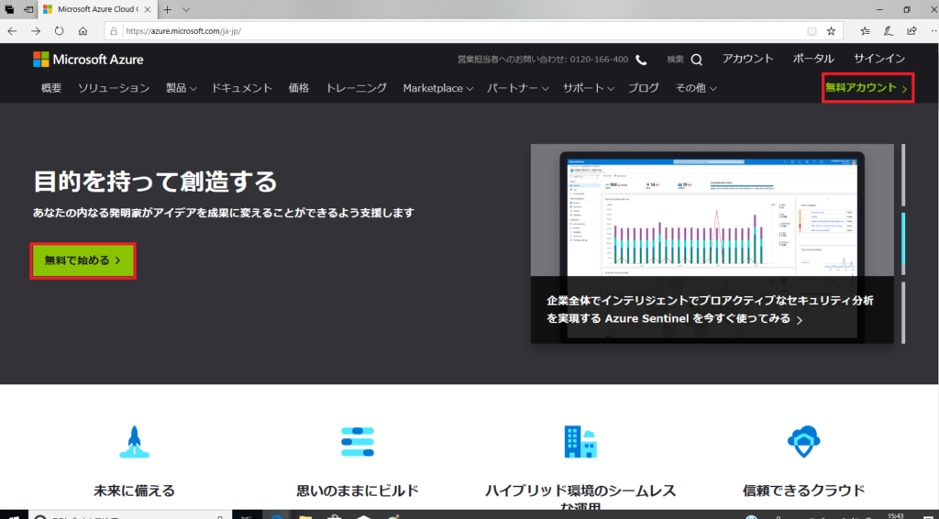This screenshot has width=939, height=519.
Task: Expand the サポート dropdown menu
Action: click(x=589, y=88)
